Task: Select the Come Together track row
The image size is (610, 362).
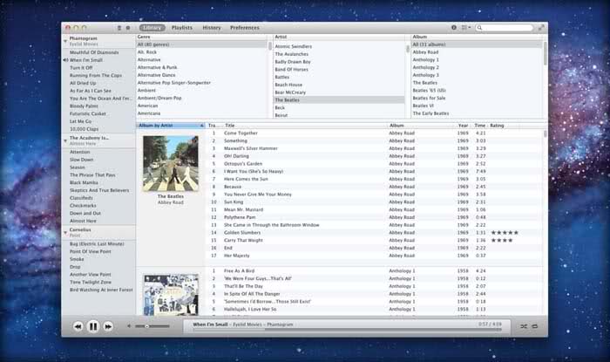Action: 374,133
